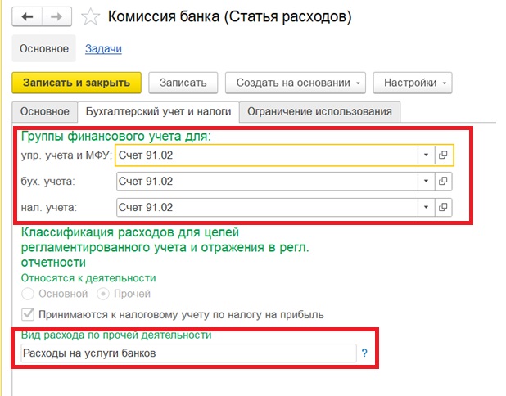Select the Основной activity radio button
The height and width of the screenshot is (396, 506).
click(28, 294)
